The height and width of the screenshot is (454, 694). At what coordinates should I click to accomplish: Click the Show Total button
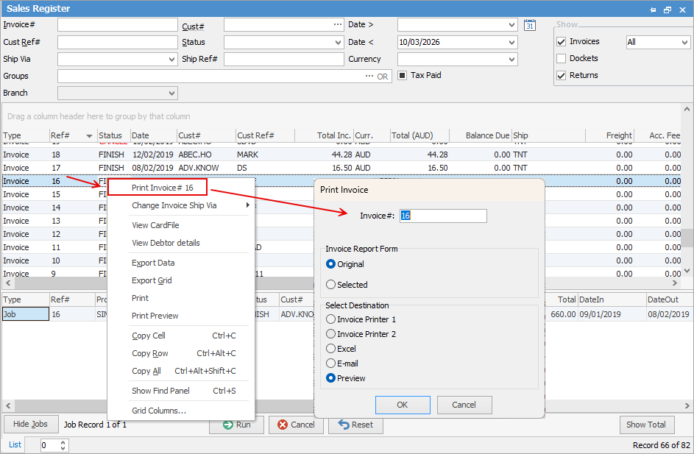click(646, 425)
